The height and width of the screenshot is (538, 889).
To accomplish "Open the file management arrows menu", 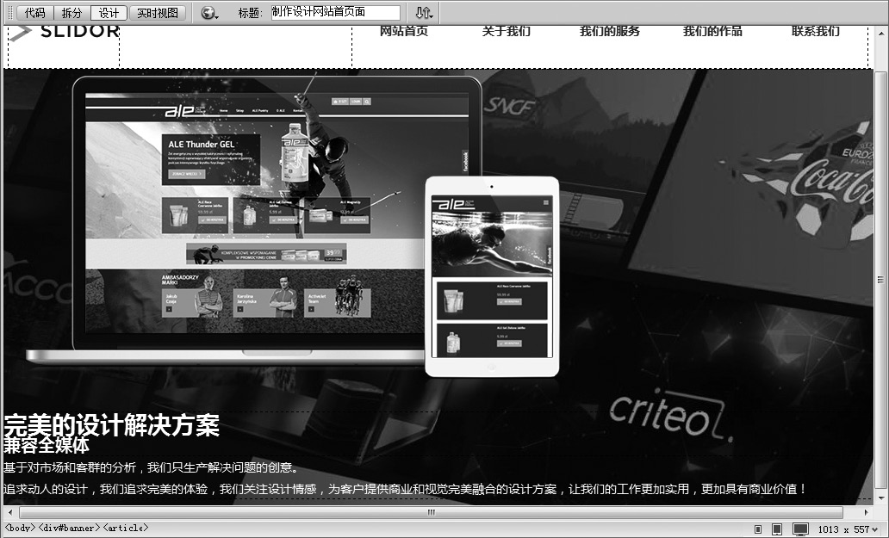I will tap(424, 12).
